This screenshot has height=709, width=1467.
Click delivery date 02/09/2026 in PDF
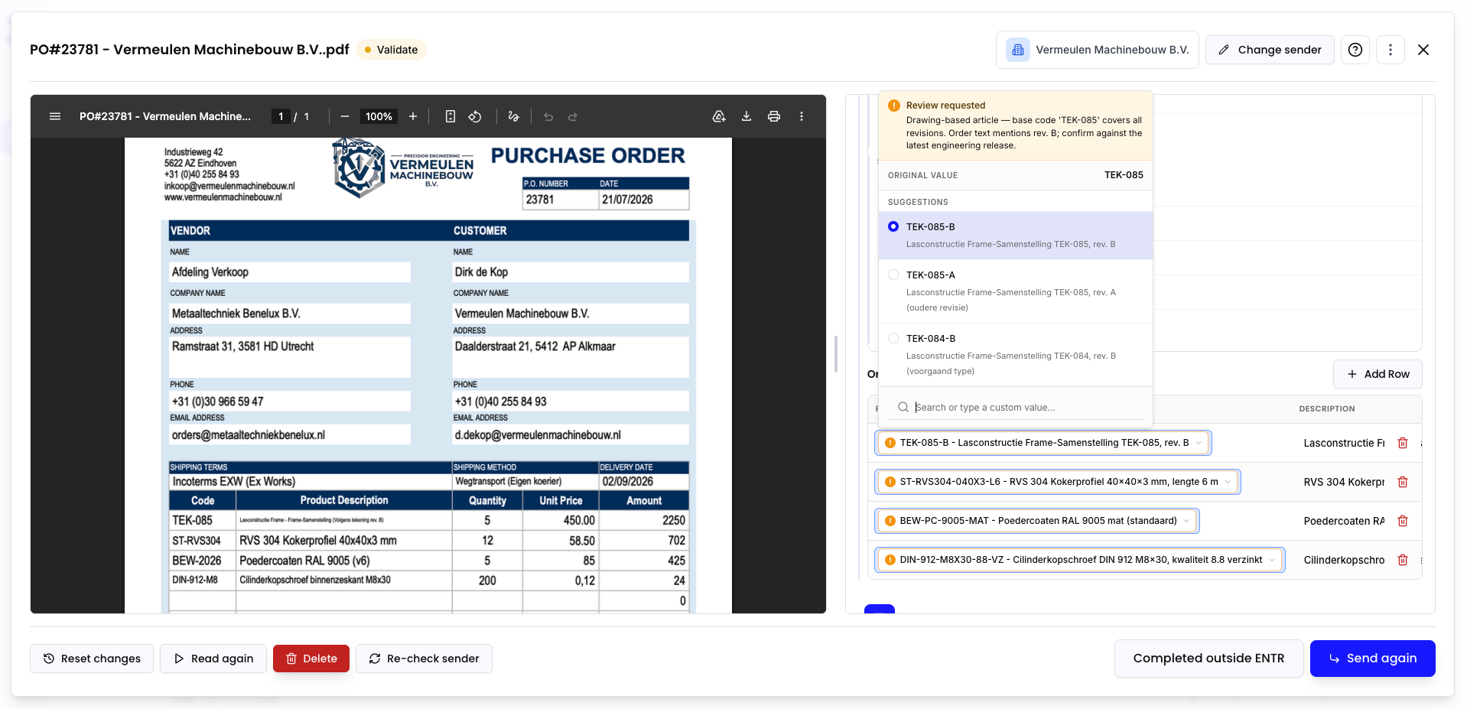pyautogui.click(x=627, y=482)
